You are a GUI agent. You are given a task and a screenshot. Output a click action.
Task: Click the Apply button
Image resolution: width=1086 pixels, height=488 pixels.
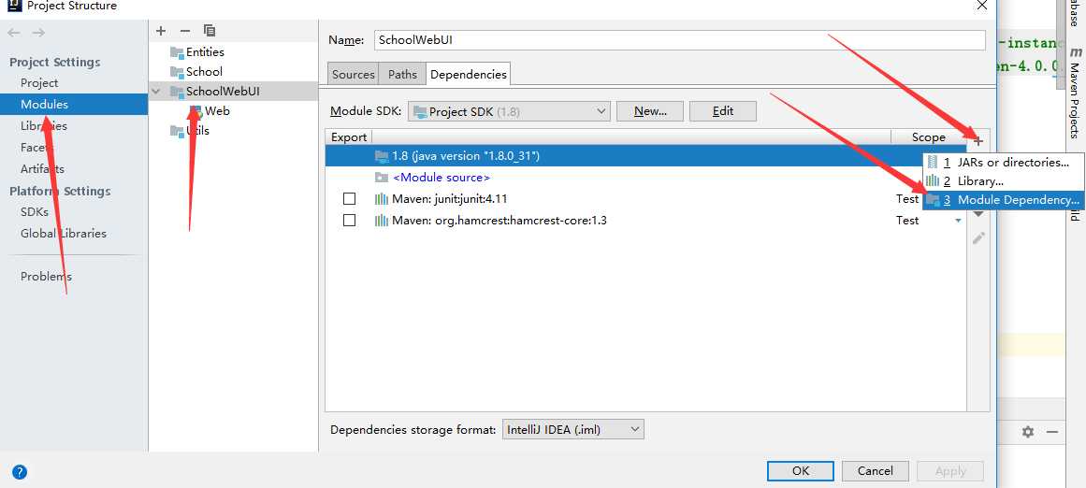click(950, 470)
